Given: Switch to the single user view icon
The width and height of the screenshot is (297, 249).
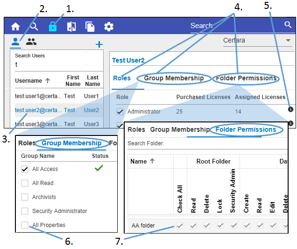Looking at the screenshot, I should click(x=15, y=42).
